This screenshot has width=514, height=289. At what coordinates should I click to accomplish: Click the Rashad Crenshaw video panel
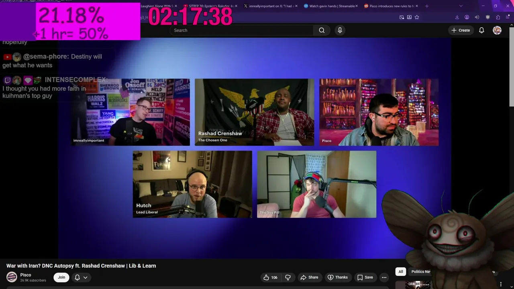click(x=254, y=112)
